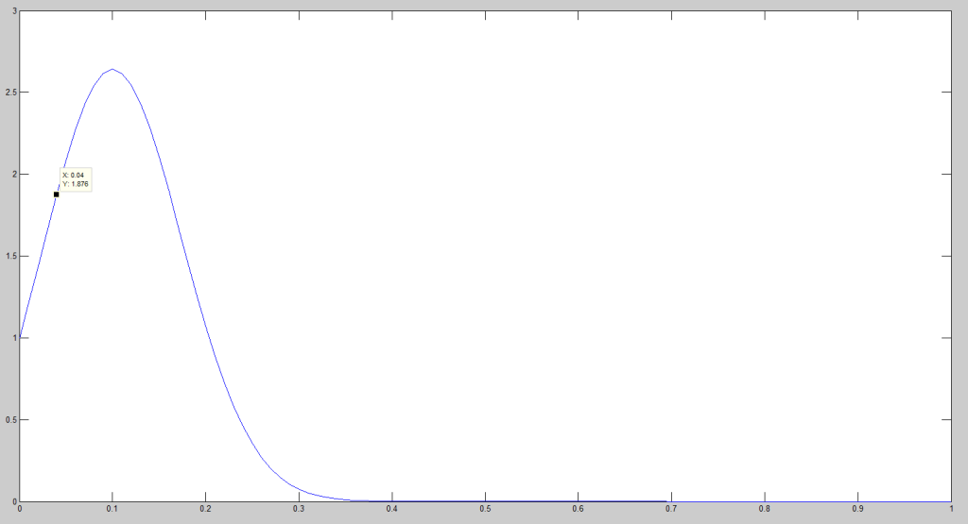Click the y-axis tick label 2
Viewport: 968px width, 524px height.
tap(13, 175)
